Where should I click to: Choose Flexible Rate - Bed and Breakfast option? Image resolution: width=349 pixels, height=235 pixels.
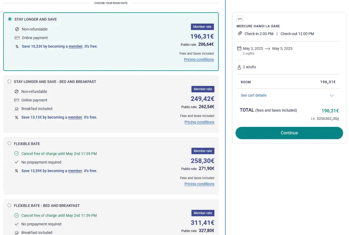point(9,205)
